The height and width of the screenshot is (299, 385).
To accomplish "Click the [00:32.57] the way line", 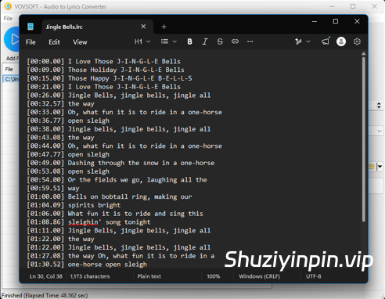I will [x=60, y=104].
